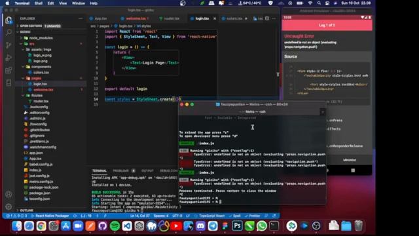This screenshot has width=419, height=236.
Task: Open Google Chrome from the Dock
Action: [x=41, y=226]
